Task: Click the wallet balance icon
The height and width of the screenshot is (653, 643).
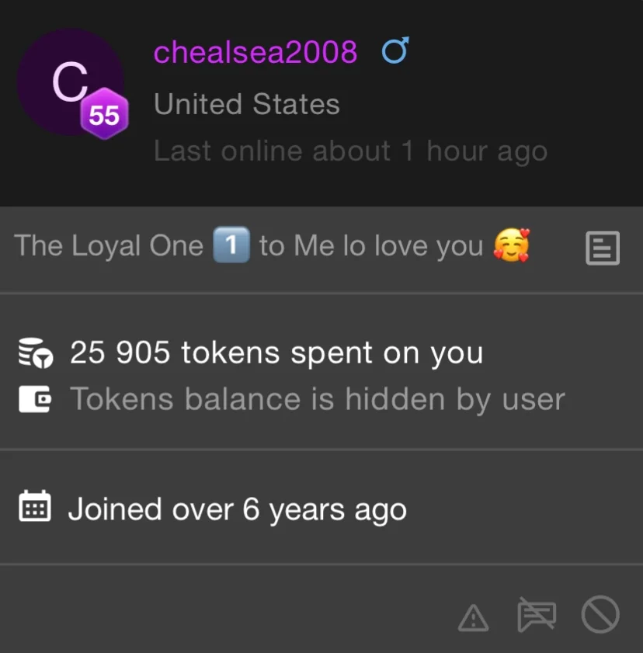Action: tap(35, 400)
